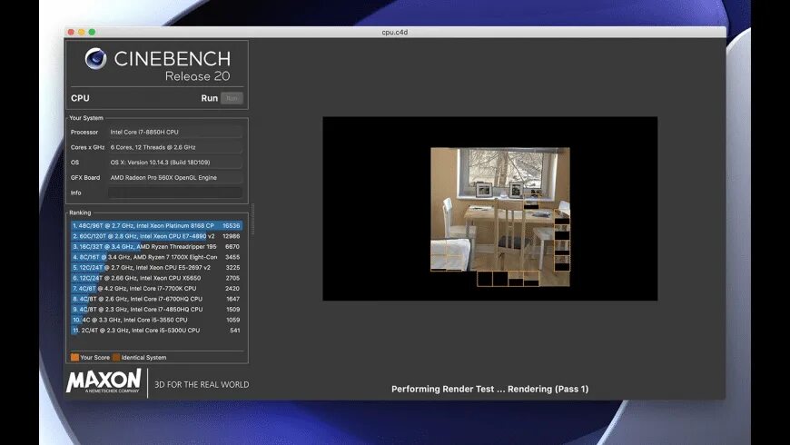Select ranking row 5 Xeon CPU E5-2697 v2
This screenshot has width=790, height=445.
156,268
